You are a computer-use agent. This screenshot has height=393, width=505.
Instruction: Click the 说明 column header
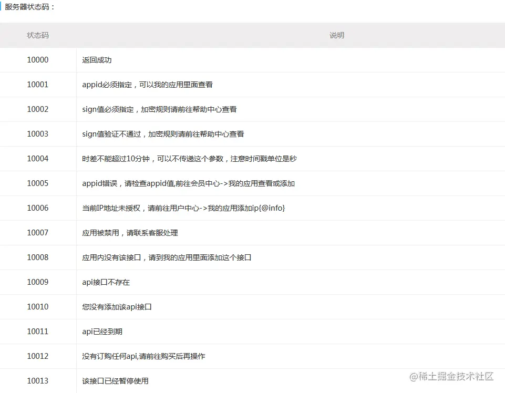[x=337, y=35]
